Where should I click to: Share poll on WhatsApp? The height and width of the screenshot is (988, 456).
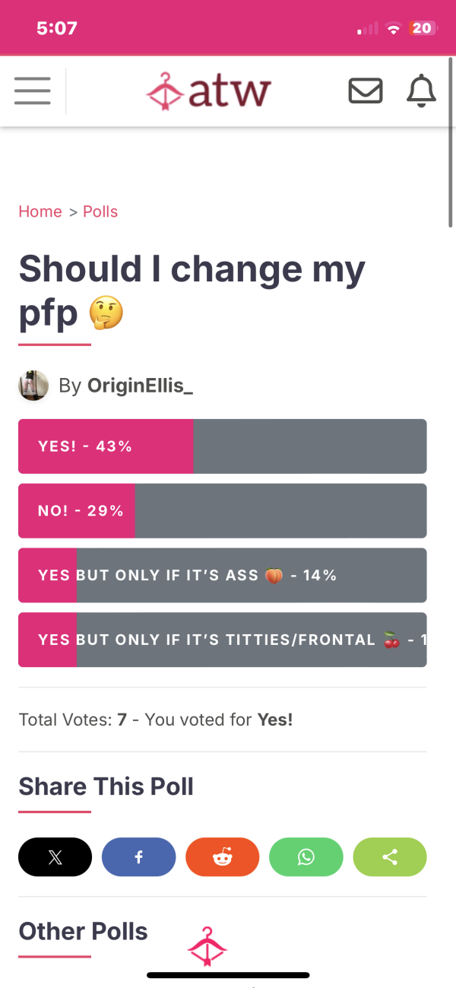(x=306, y=857)
